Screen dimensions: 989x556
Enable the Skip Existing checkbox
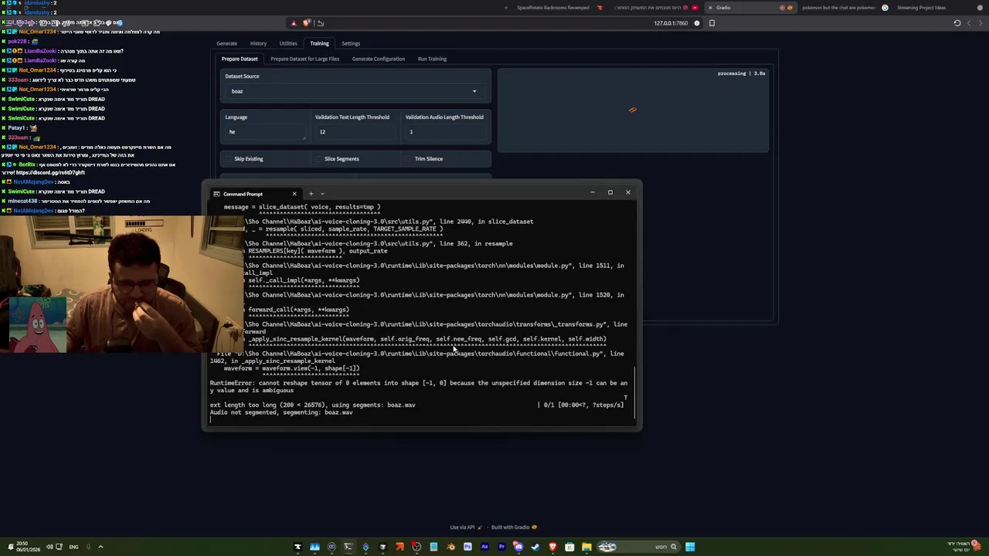point(229,159)
